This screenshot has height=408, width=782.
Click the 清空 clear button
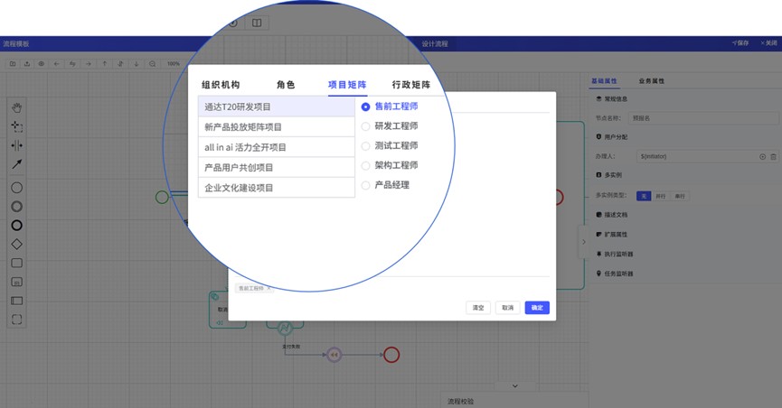(478, 308)
